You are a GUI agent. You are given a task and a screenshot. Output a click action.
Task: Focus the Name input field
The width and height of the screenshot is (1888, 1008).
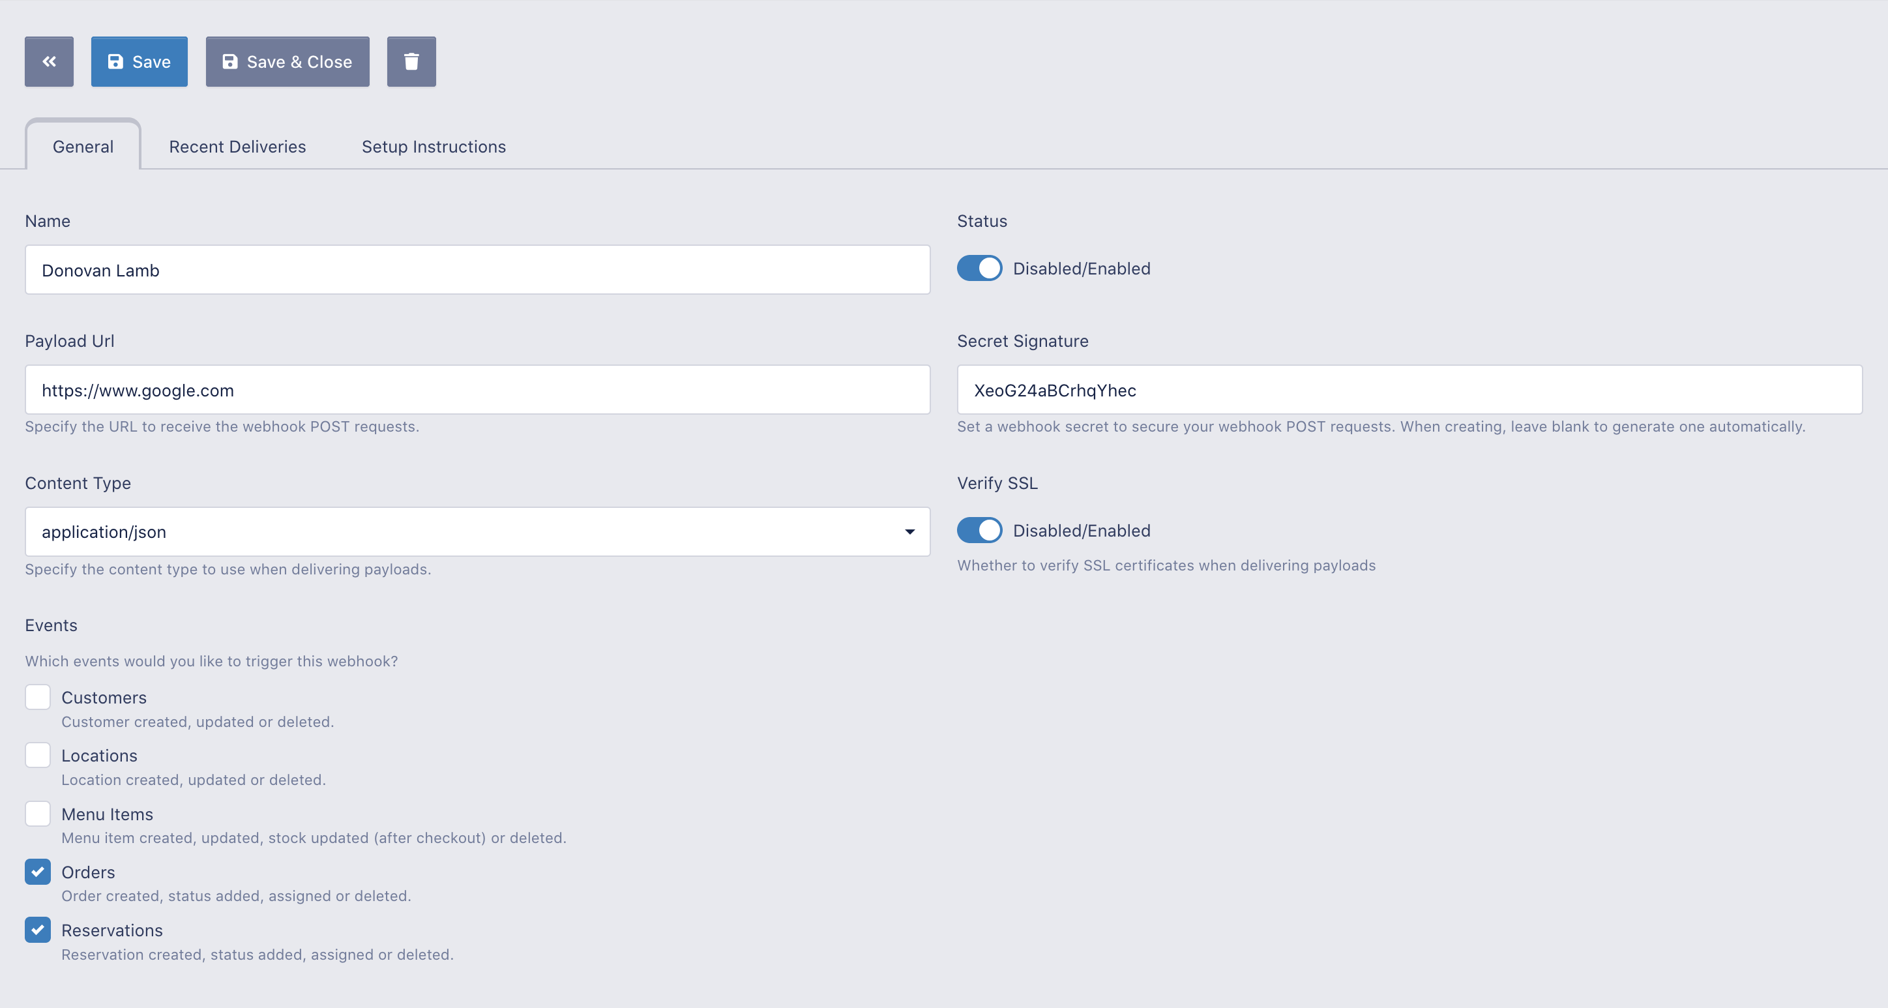477,270
